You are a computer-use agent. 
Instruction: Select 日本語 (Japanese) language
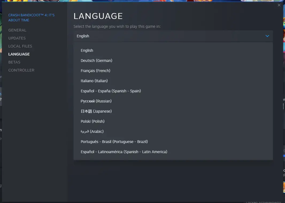tap(173, 111)
